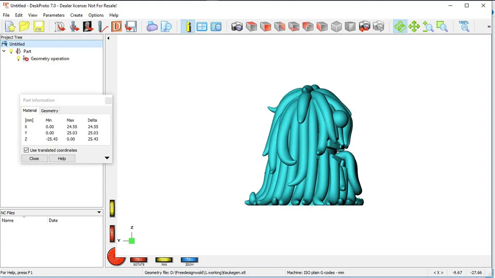Collapse the Part node in the project tree
495x278 pixels.
click(4, 51)
